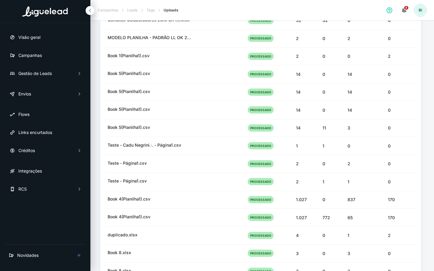Click the Flows icon
434x271 pixels.
[12, 114]
